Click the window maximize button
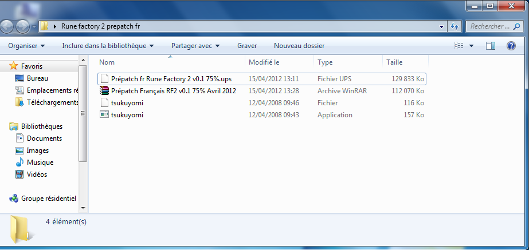This screenshot has height=250, width=529. tap(490, 5)
